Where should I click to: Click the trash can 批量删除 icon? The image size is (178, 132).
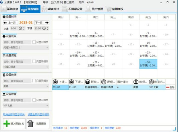pos(30,123)
